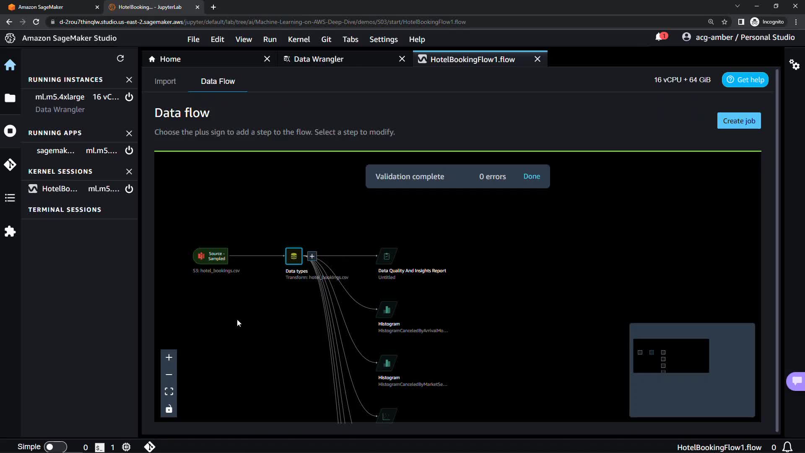
Task: Click the flow minimap overview
Action: (692, 370)
